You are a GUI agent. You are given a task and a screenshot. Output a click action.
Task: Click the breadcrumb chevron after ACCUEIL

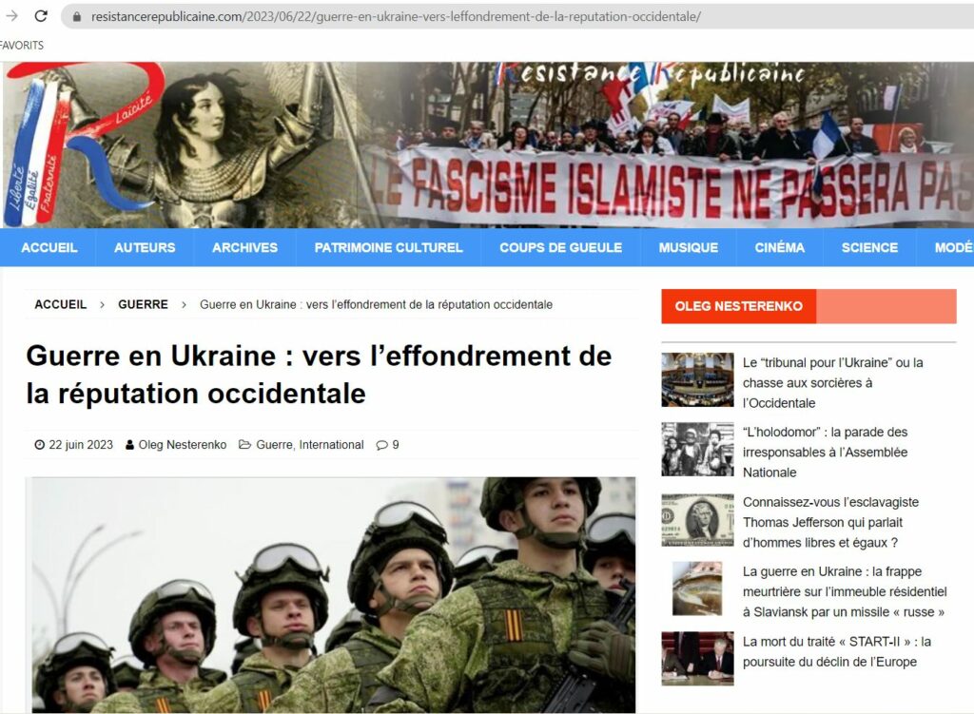click(x=103, y=305)
